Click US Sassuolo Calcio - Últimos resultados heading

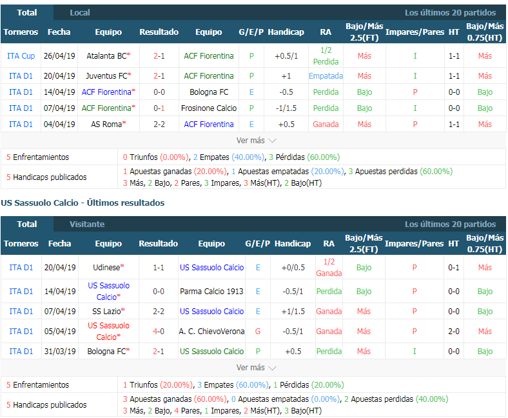(x=83, y=203)
